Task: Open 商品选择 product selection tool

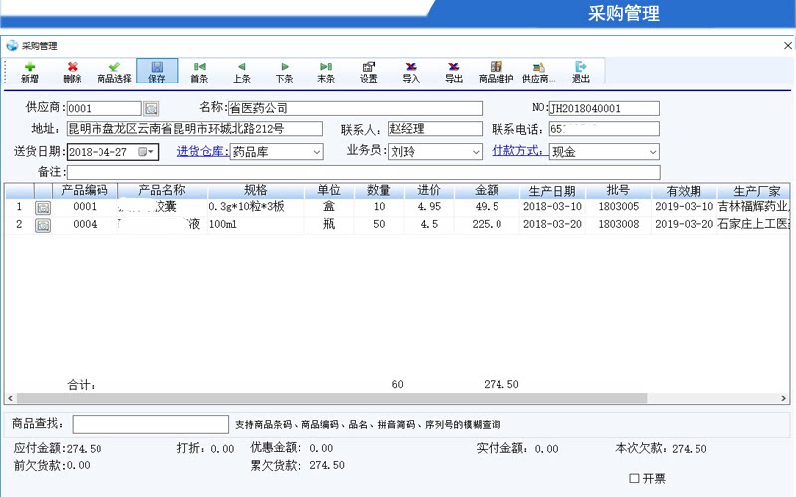Action: (x=114, y=72)
